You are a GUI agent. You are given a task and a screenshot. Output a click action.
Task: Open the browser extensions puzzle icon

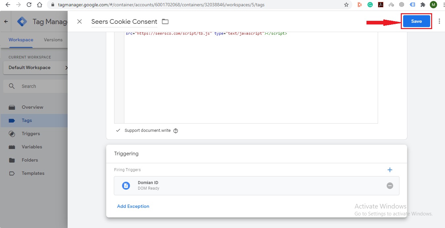click(423, 5)
